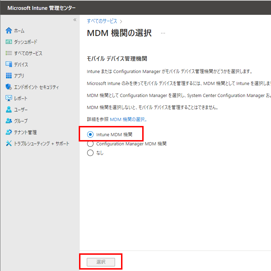Image resolution: width=271 pixels, height=271 pixels.
Task: Click the エンドポイント セキュリティ shield icon
Action: 8,87
